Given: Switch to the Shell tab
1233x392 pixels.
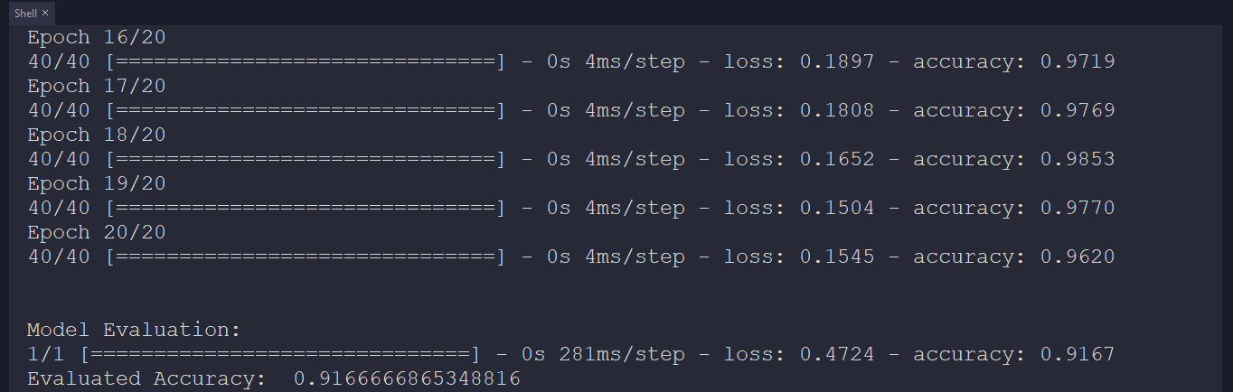Looking at the screenshot, I should point(25,14).
